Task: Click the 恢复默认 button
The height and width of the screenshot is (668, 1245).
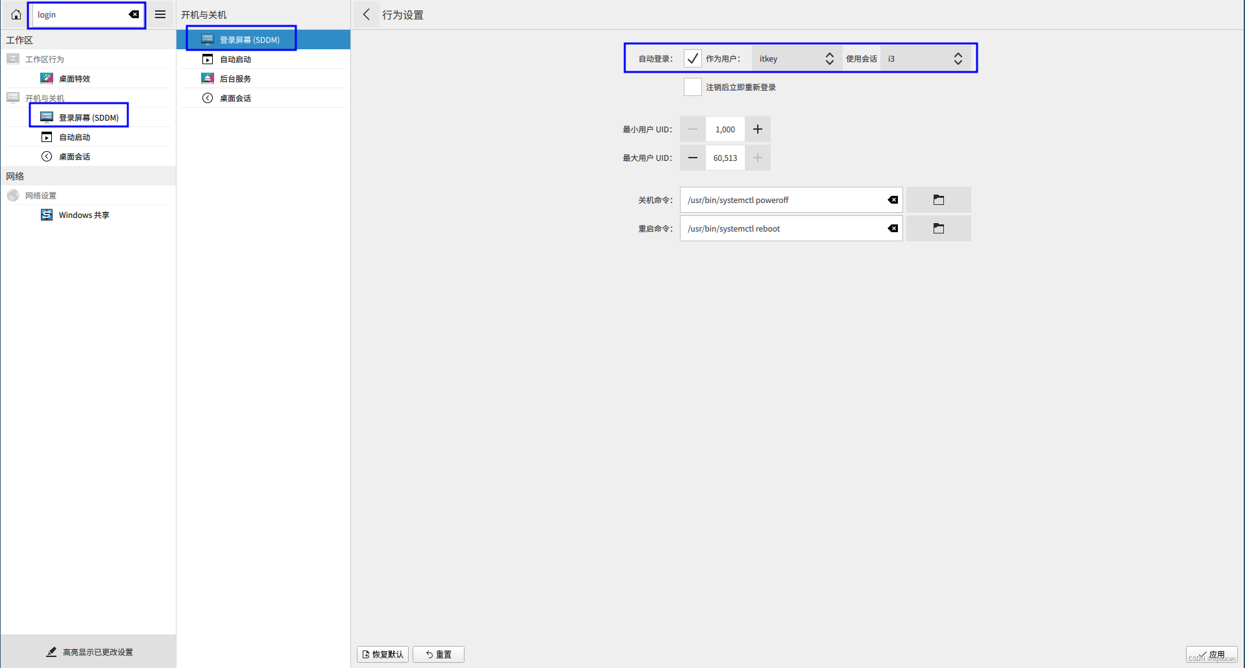Action: click(383, 654)
